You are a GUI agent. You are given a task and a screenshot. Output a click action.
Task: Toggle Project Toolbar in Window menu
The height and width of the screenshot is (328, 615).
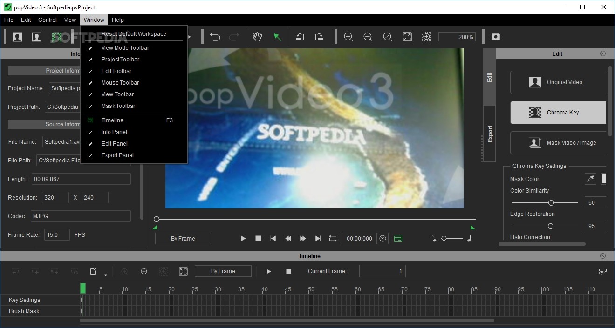[134, 60]
